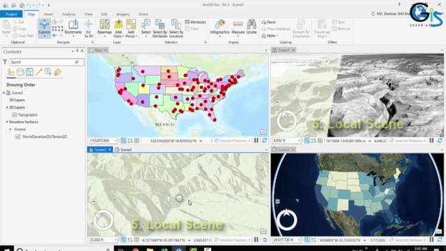Open the Add Preset gallery
Screen dimensions: 446x251
click(131, 29)
